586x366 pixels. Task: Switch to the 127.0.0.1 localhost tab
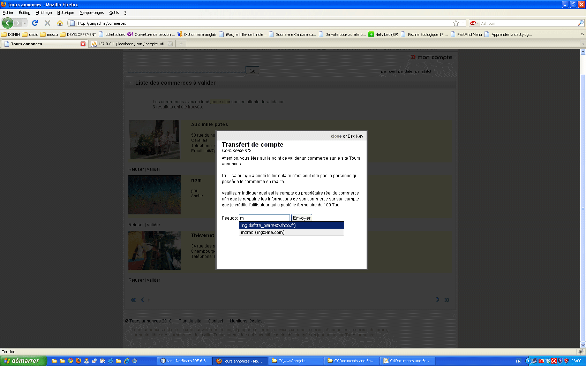click(x=132, y=44)
